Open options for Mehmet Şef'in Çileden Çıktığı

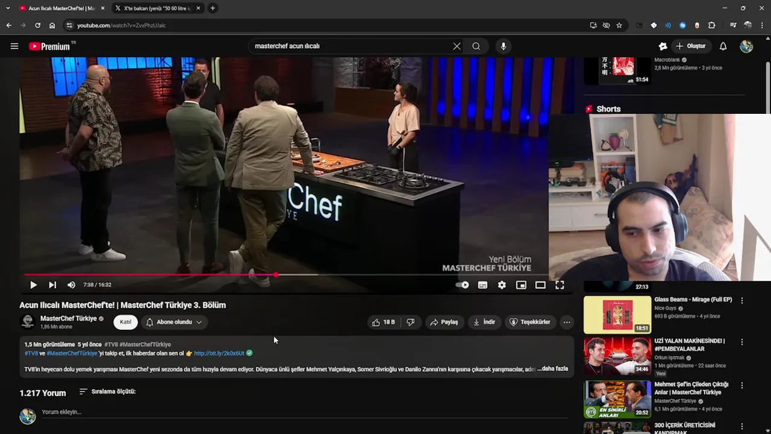[741, 385]
